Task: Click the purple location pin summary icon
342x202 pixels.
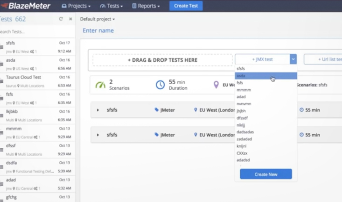Action: [216, 85]
